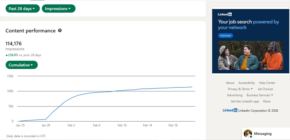Click the Explore jobs button
This screenshot has height=140, width=290.
point(226,36)
